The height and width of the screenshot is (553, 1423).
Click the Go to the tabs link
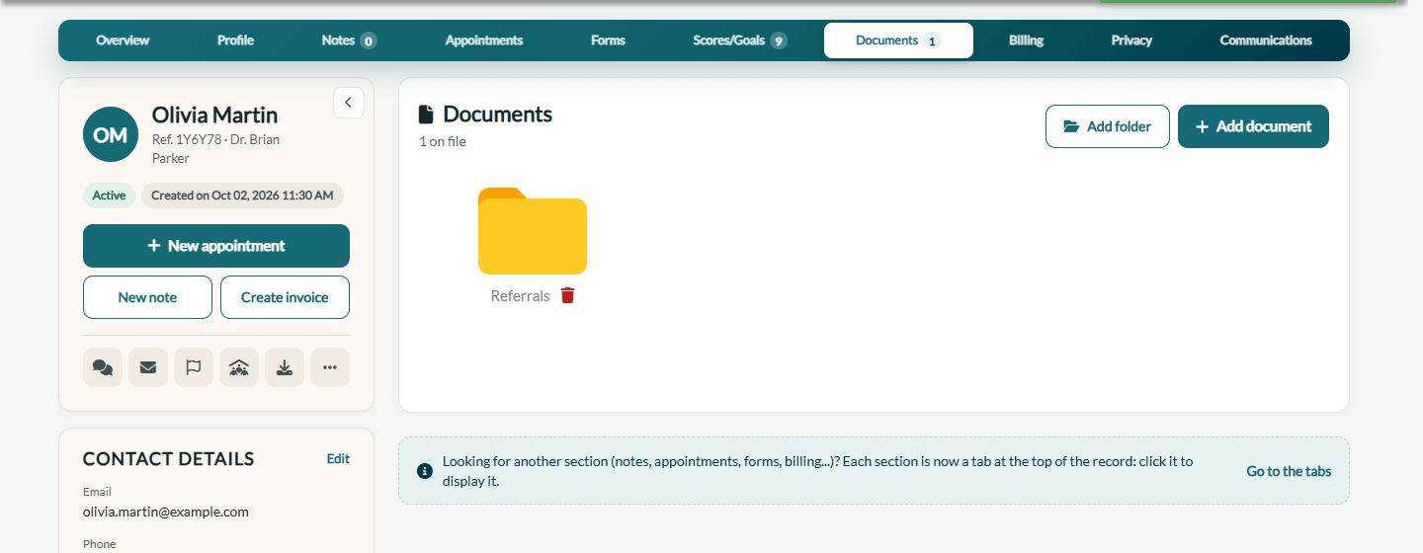point(1289,471)
